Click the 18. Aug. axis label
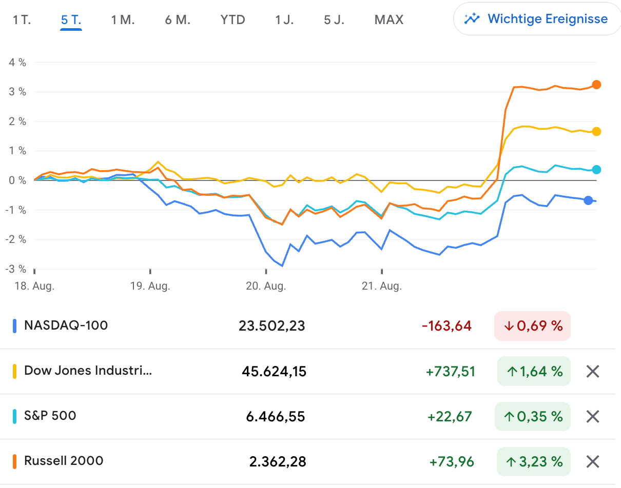This screenshot has width=621, height=488. pyautogui.click(x=34, y=287)
